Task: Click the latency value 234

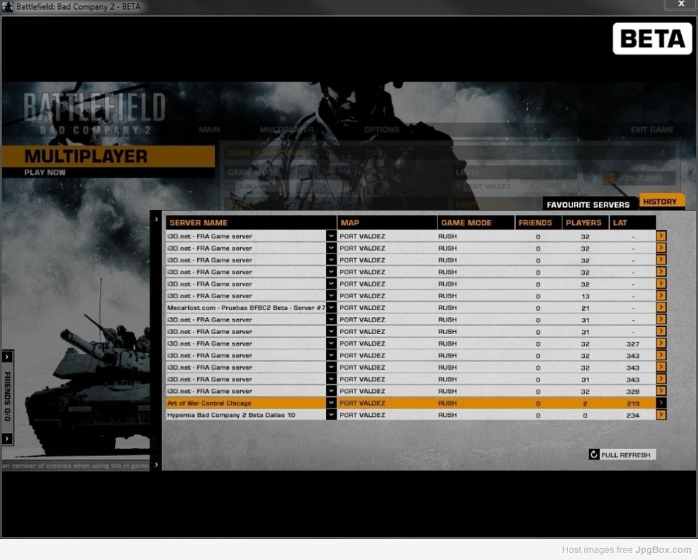Action: tap(633, 415)
